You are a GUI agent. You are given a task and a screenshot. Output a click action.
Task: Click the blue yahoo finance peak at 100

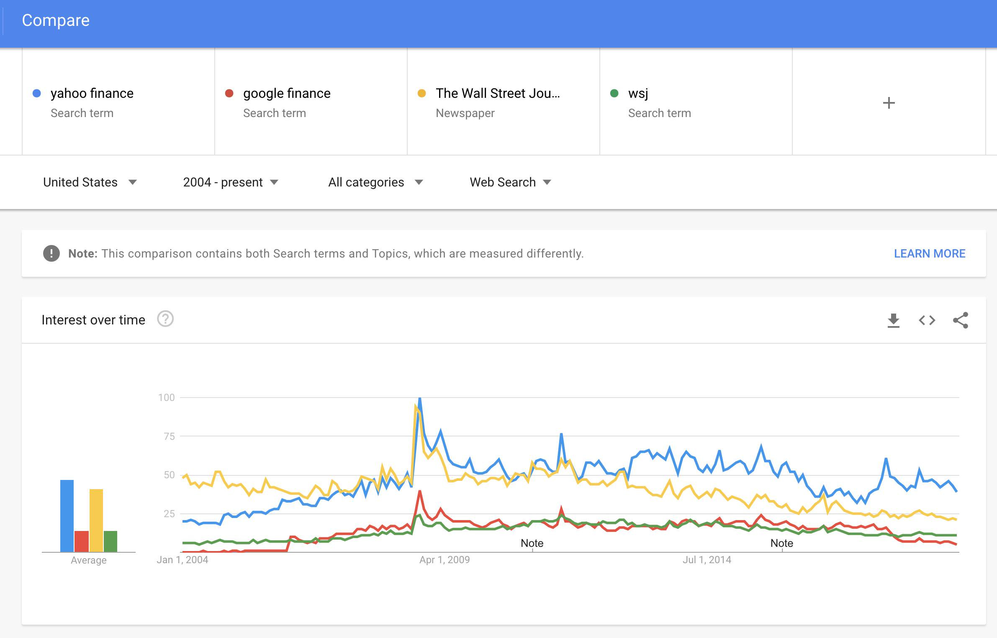[420, 399]
